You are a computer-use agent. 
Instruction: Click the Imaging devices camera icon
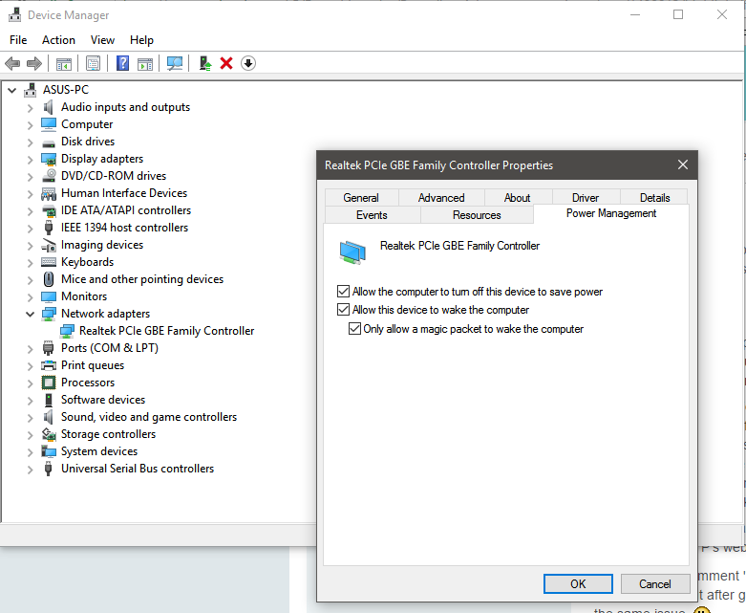[x=49, y=245]
